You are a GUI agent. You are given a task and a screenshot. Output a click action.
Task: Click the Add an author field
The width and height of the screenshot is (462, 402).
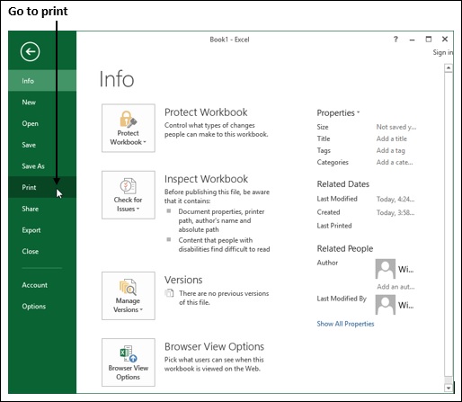(395, 287)
